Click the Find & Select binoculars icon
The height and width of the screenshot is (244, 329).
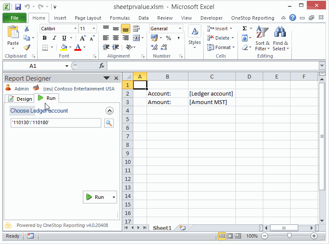click(280, 32)
